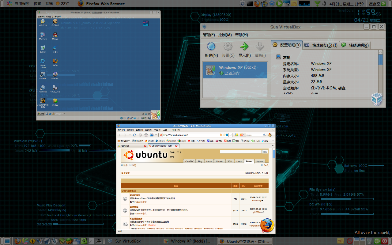This screenshot has height=245, width=392.
Task: Open the 控制(M) menu in VirtualBox
Action: [x=225, y=35]
